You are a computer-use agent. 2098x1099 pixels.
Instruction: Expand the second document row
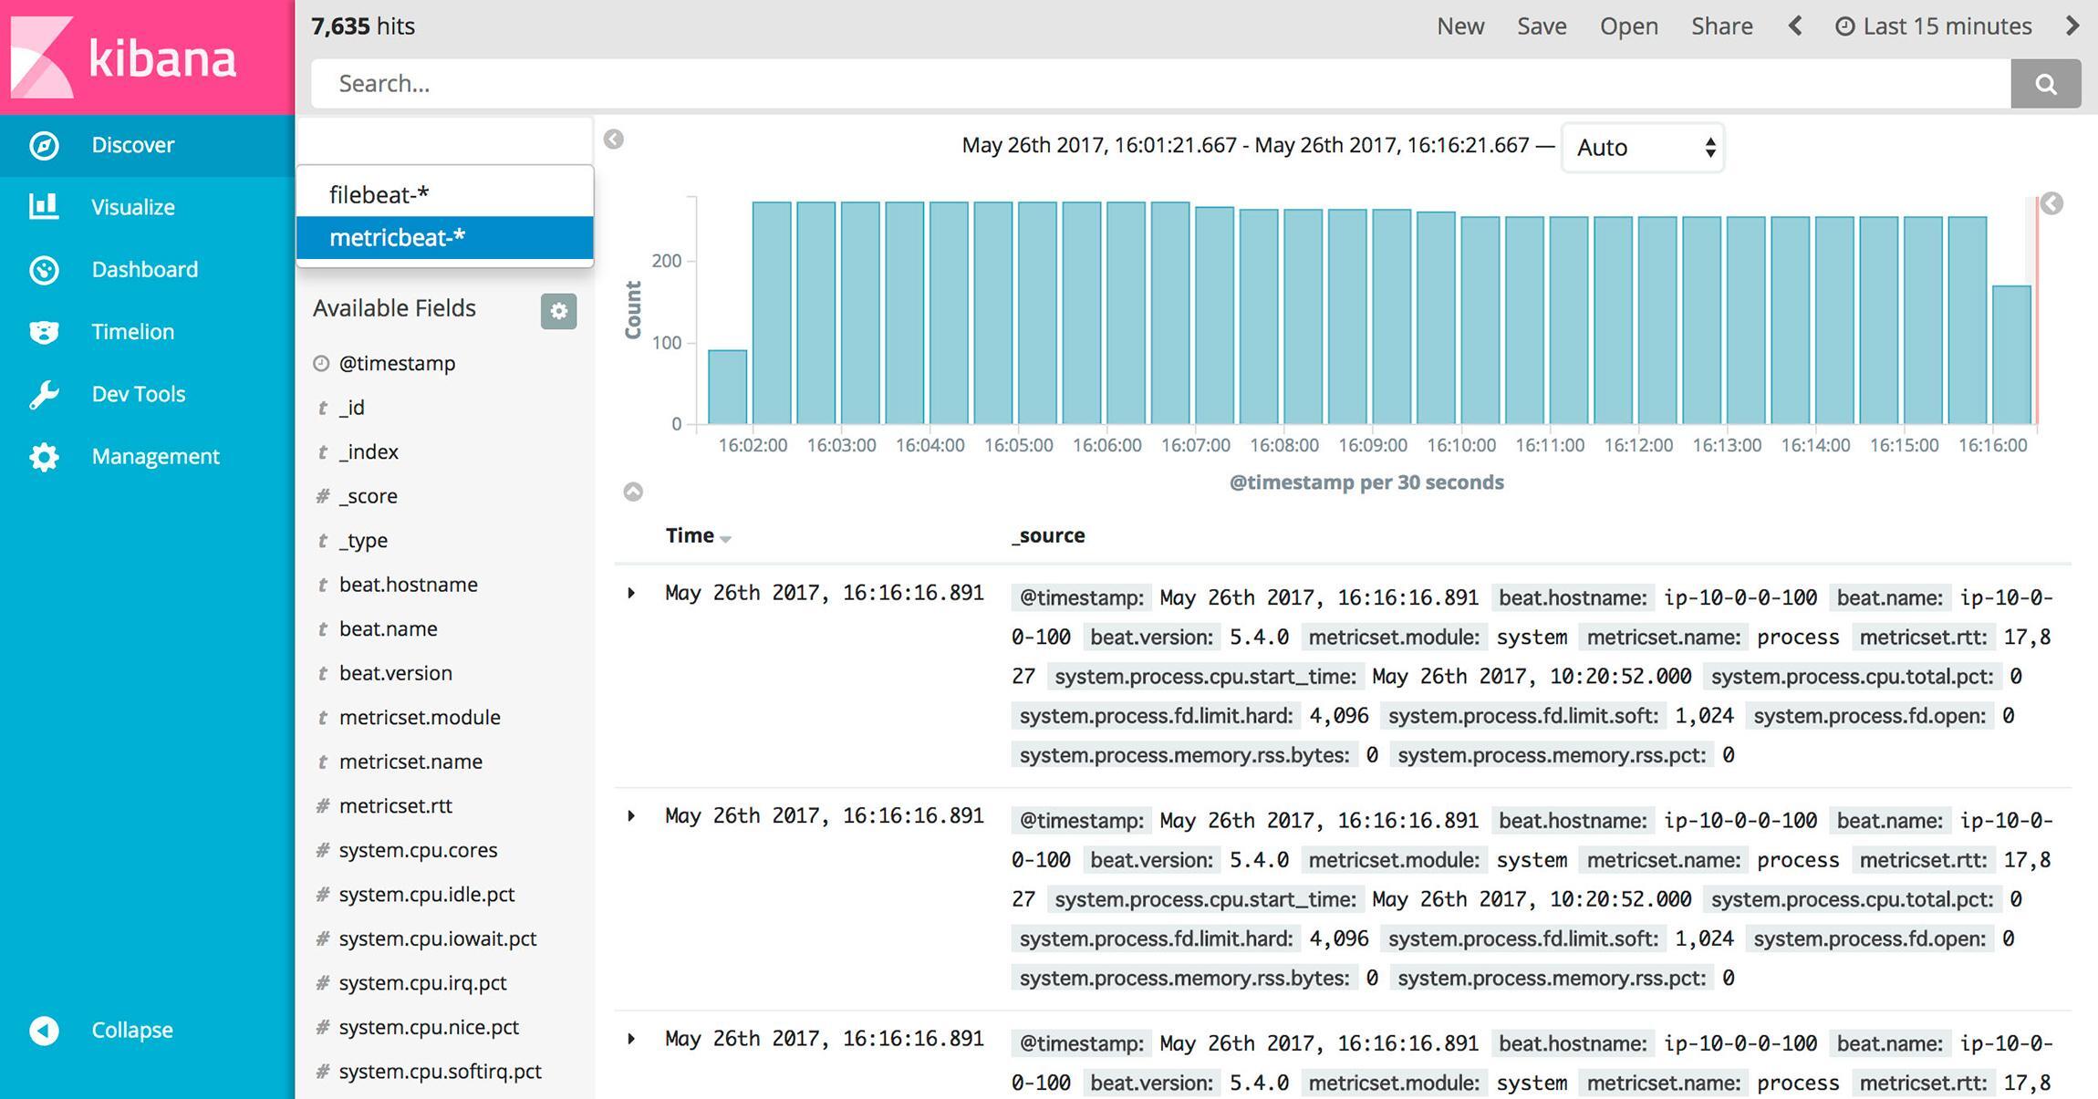pyautogui.click(x=631, y=816)
